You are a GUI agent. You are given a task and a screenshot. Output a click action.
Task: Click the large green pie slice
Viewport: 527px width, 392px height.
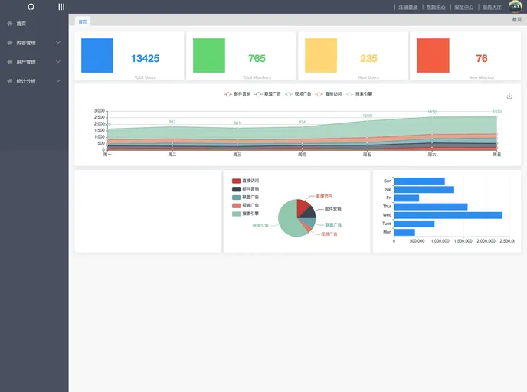(x=288, y=220)
